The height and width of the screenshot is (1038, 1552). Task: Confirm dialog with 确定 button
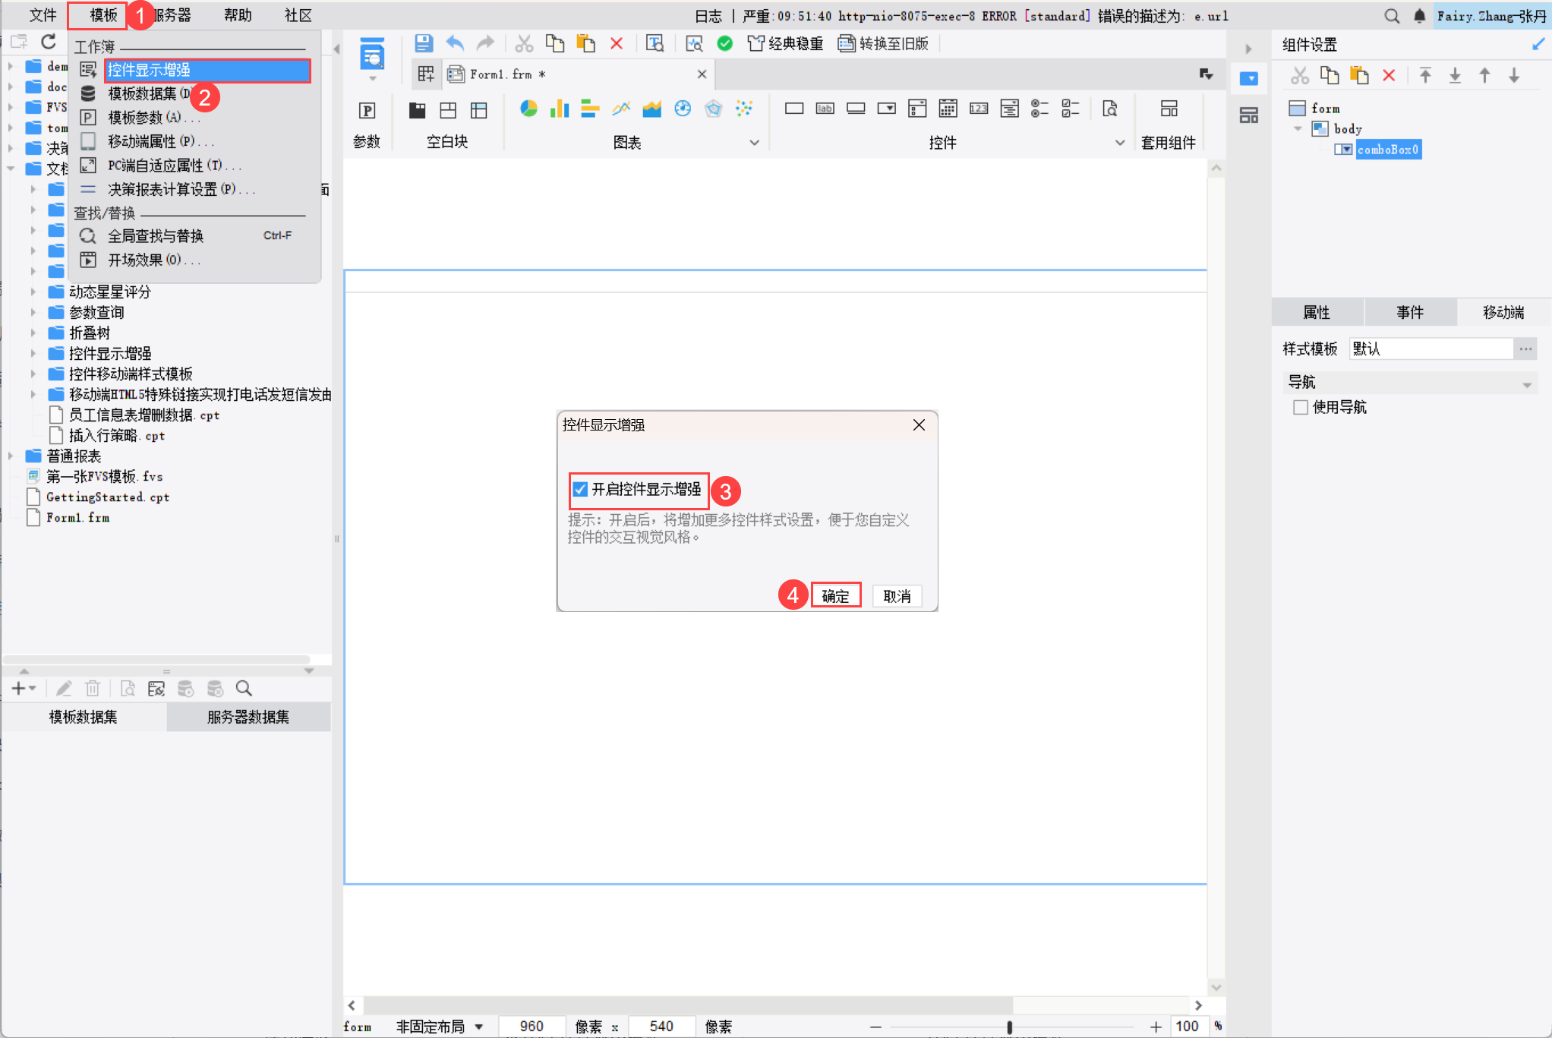[x=835, y=596]
